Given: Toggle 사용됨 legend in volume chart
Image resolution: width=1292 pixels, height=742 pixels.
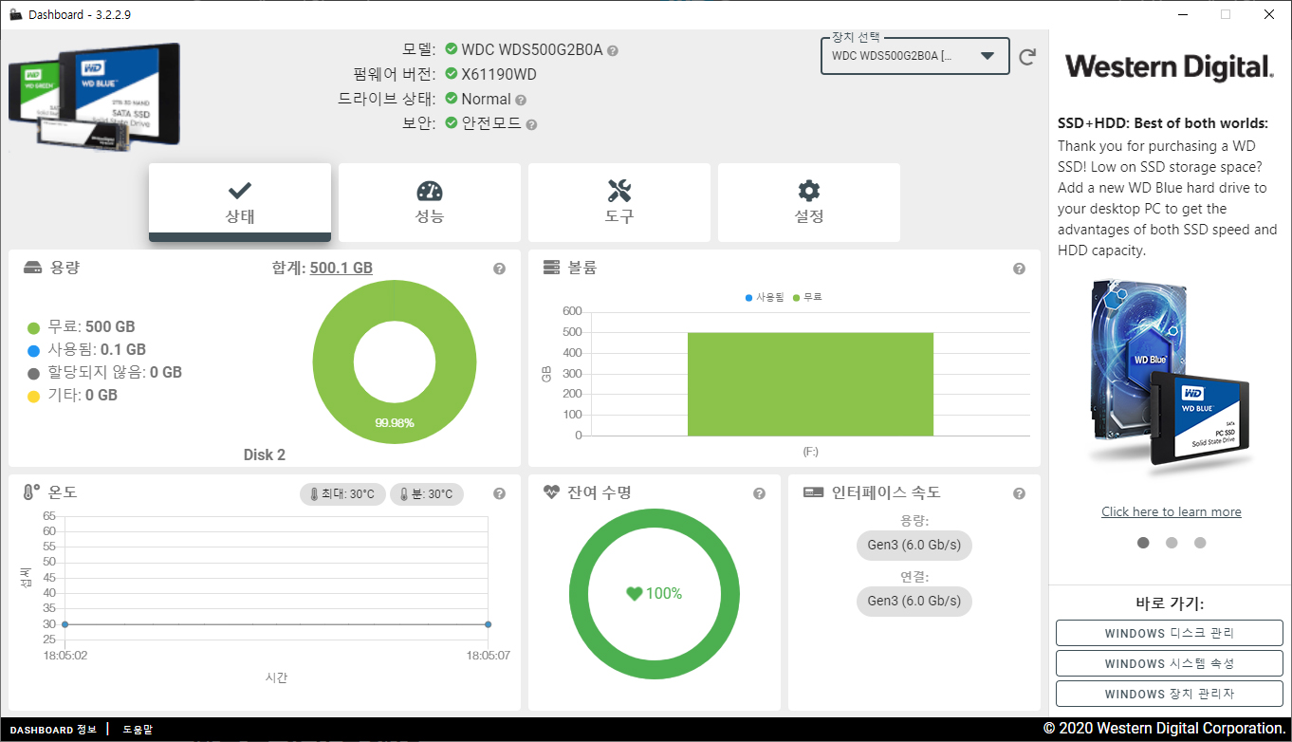Looking at the screenshot, I should [765, 297].
